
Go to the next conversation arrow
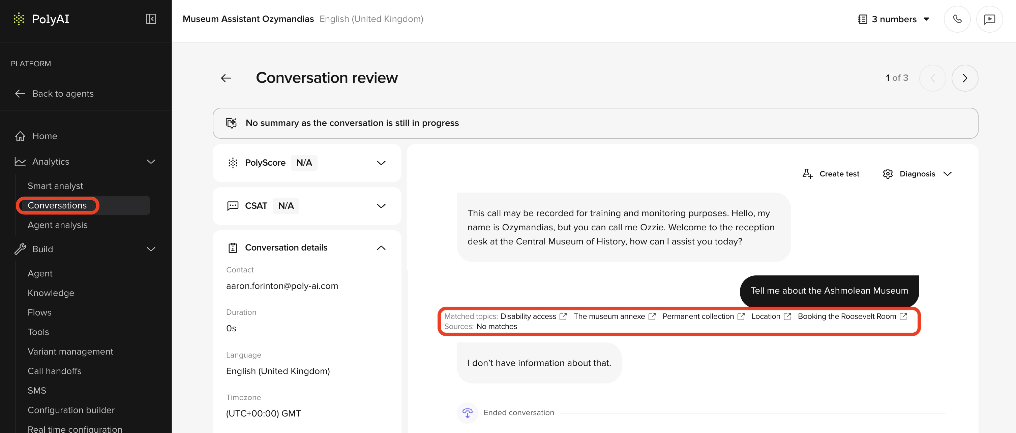click(x=964, y=78)
